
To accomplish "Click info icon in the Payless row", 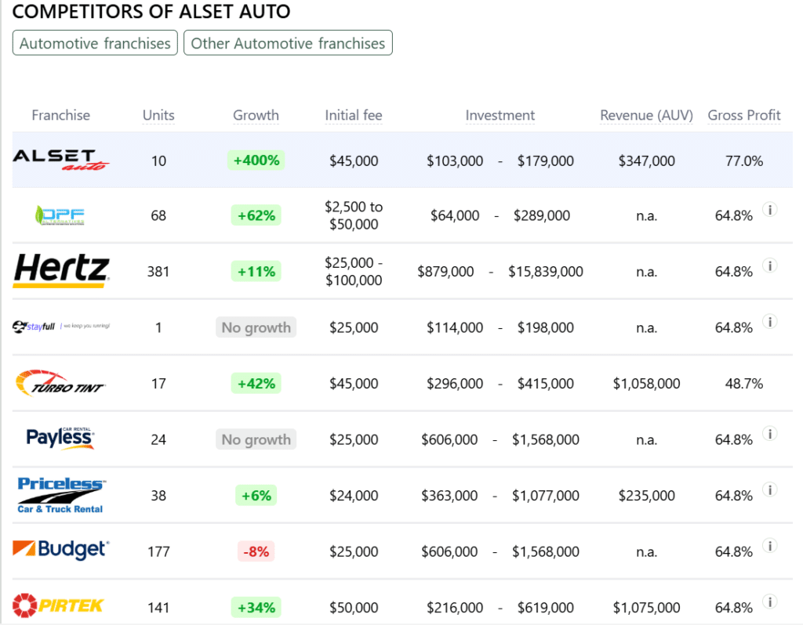I will tap(770, 434).
